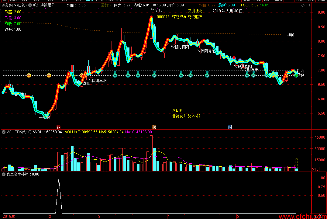The width and height of the screenshot is (327, 219).
Task: Click the diamond icon at chart top right
Action: coord(303,5)
